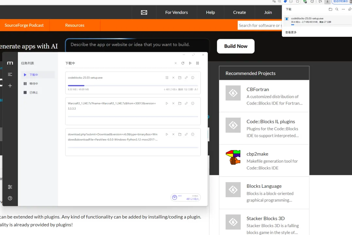
Task: Open the CBFortran project
Action: click(x=257, y=89)
